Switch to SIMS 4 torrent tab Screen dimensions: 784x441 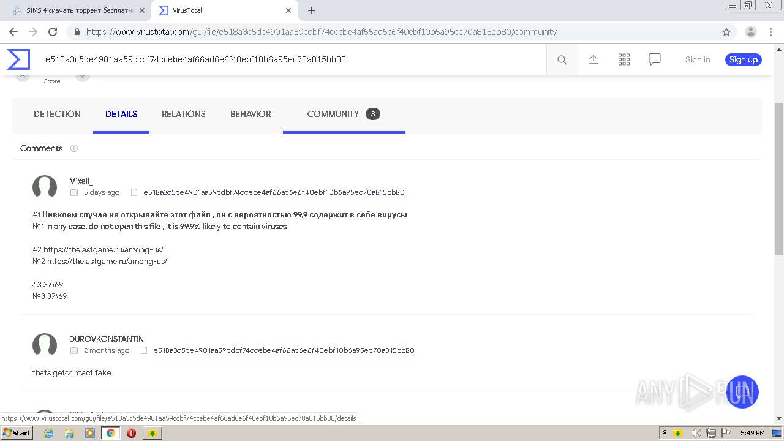pyautogui.click(x=78, y=10)
